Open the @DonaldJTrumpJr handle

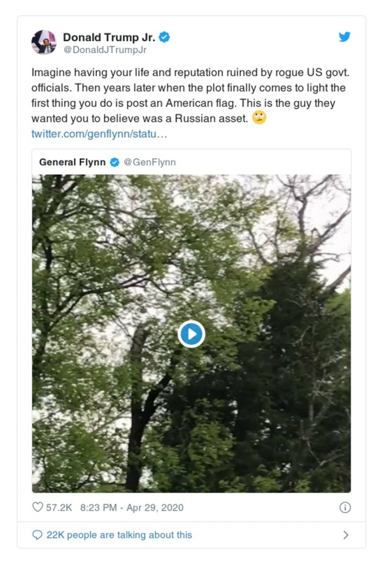click(105, 50)
